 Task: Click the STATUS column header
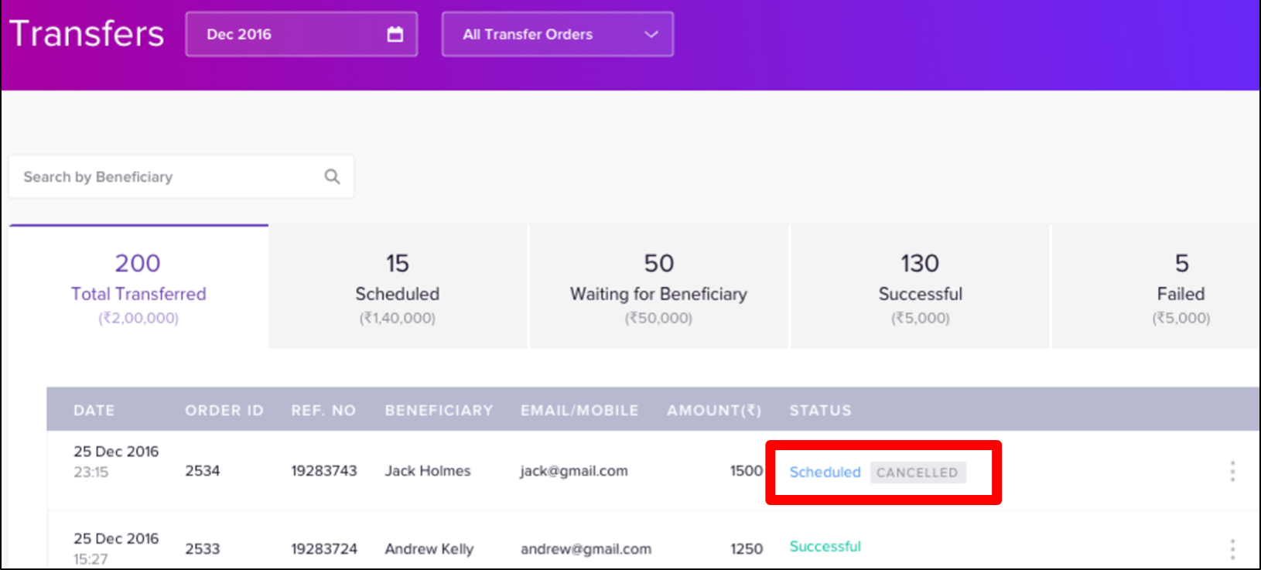[x=820, y=411]
